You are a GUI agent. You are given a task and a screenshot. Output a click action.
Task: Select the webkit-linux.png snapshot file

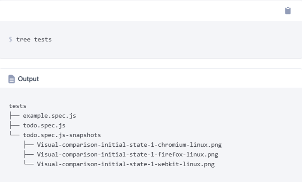click(126, 164)
